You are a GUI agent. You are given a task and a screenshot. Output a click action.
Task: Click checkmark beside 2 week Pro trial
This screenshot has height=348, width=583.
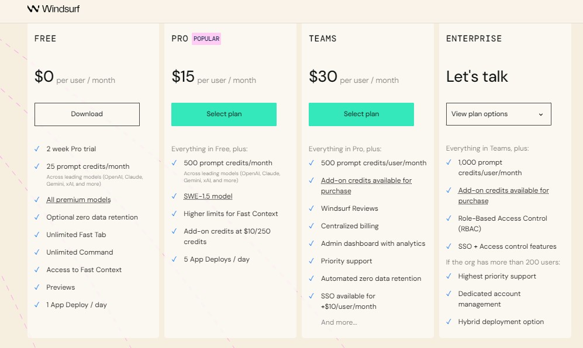pos(37,149)
